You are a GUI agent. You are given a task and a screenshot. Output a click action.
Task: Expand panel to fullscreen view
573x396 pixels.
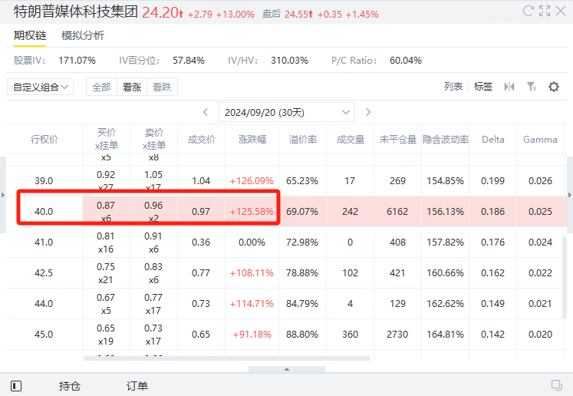tap(545, 11)
